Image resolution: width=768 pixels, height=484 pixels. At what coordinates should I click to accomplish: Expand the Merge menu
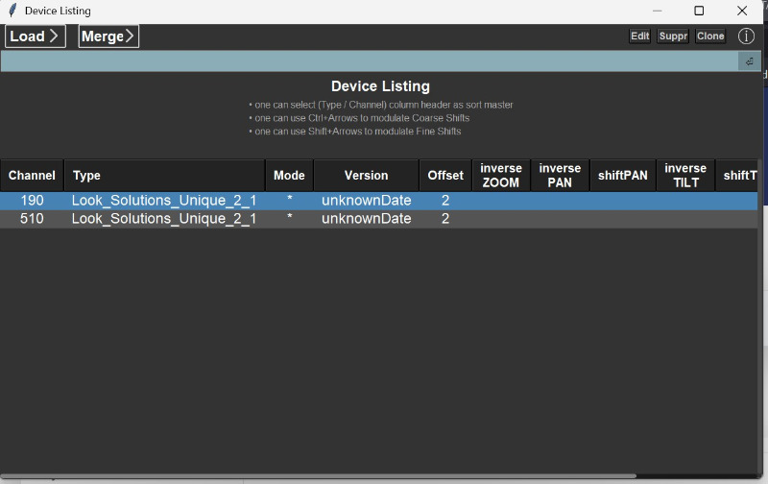(x=108, y=36)
